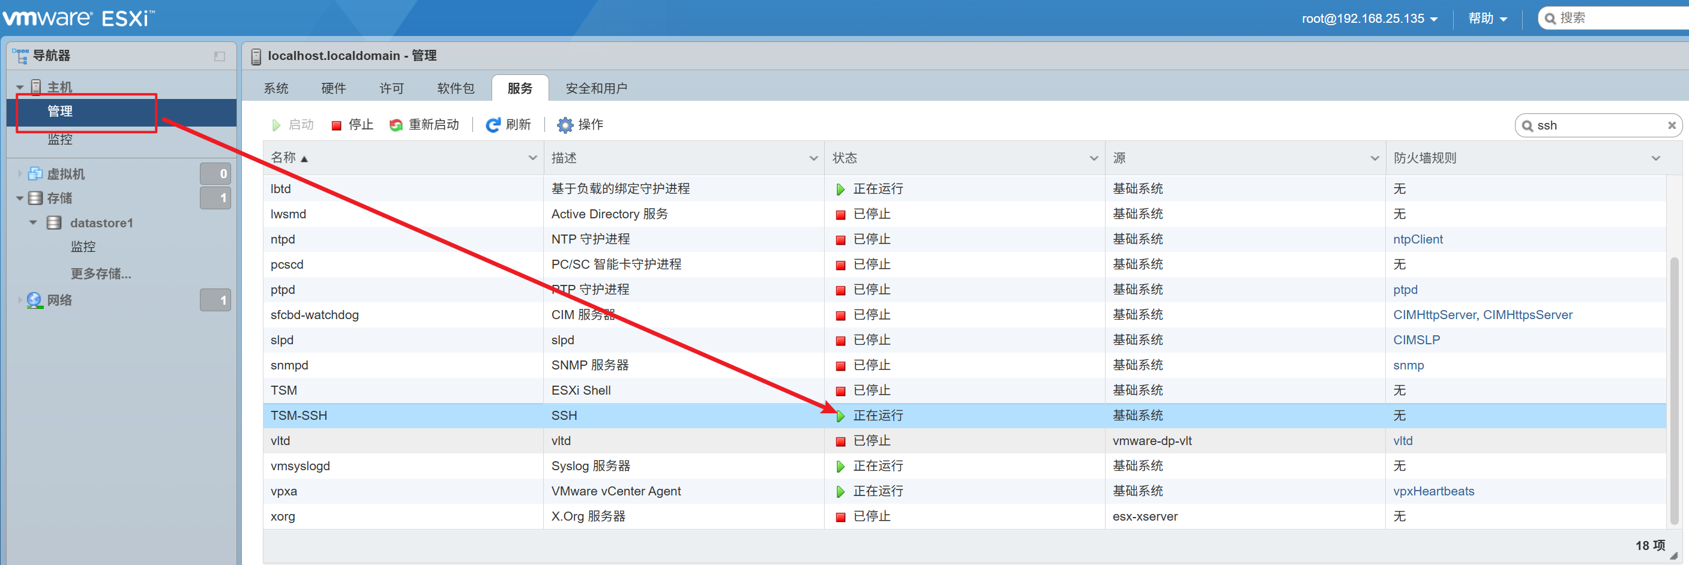
Task: Switch to the 系统 tab
Action: click(x=276, y=89)
